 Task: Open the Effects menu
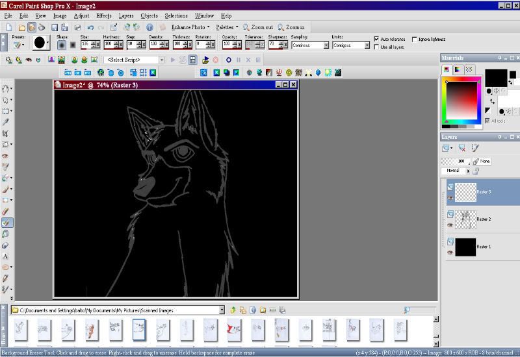point(104,16)
